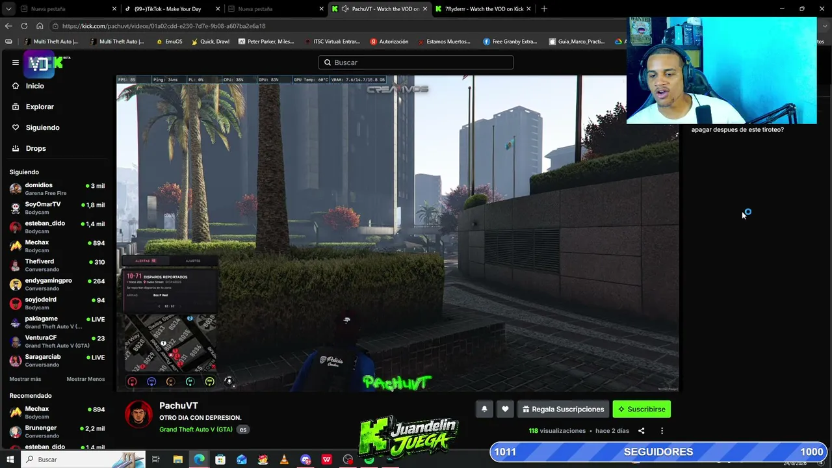The image size is (832, 468).
Task: Open domidios channel in the following list
Action: (57, 188)
